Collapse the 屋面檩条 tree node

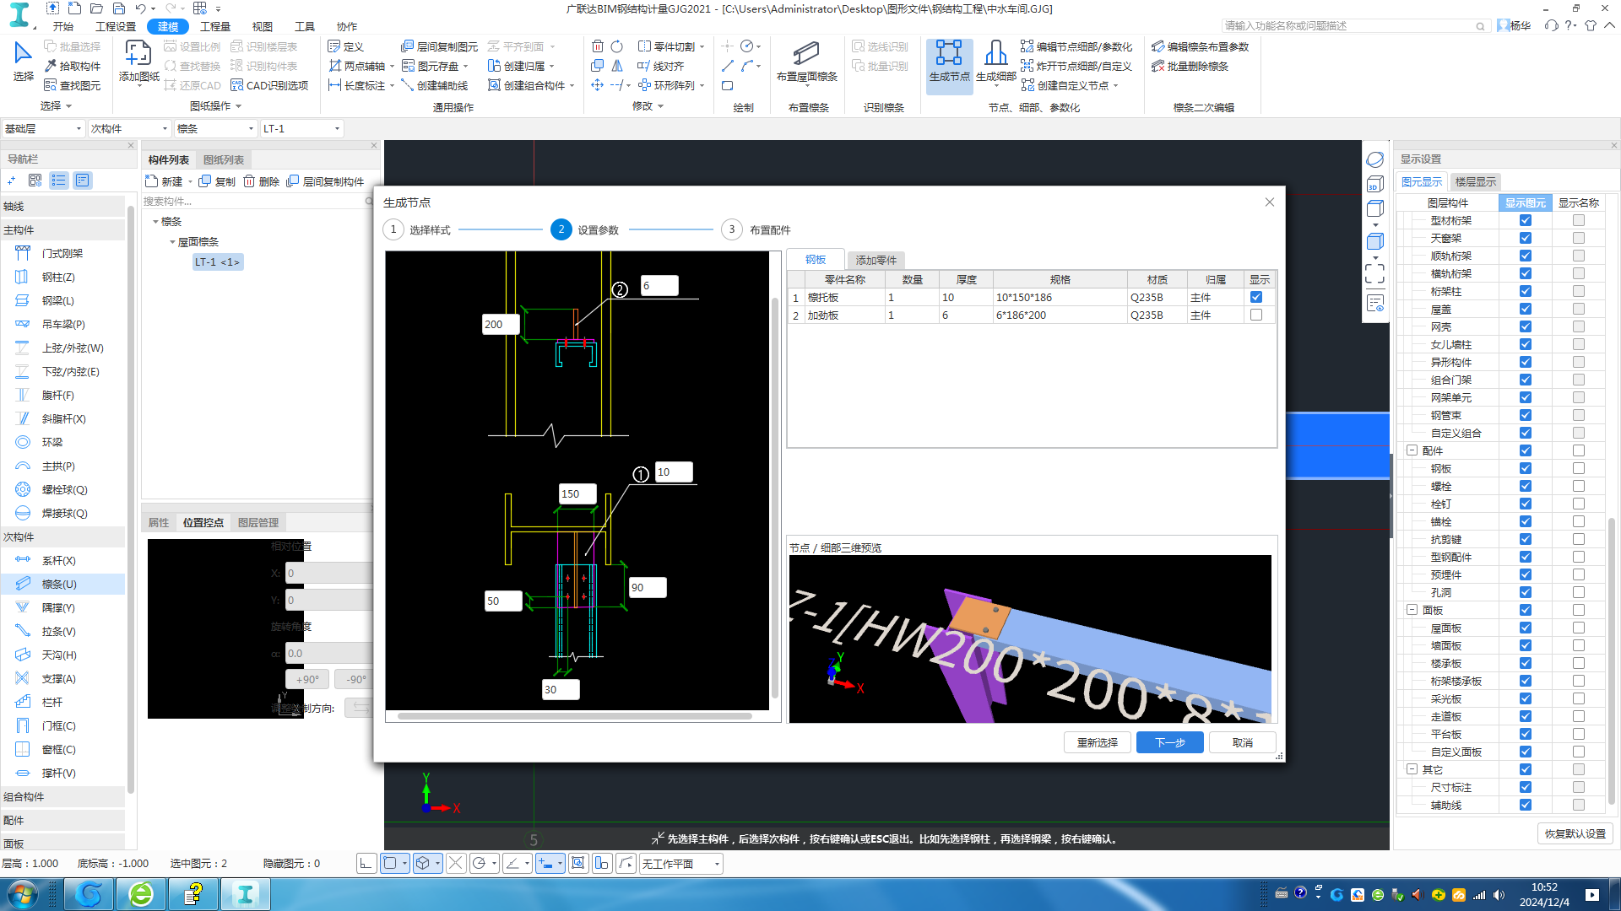point(172,242)
